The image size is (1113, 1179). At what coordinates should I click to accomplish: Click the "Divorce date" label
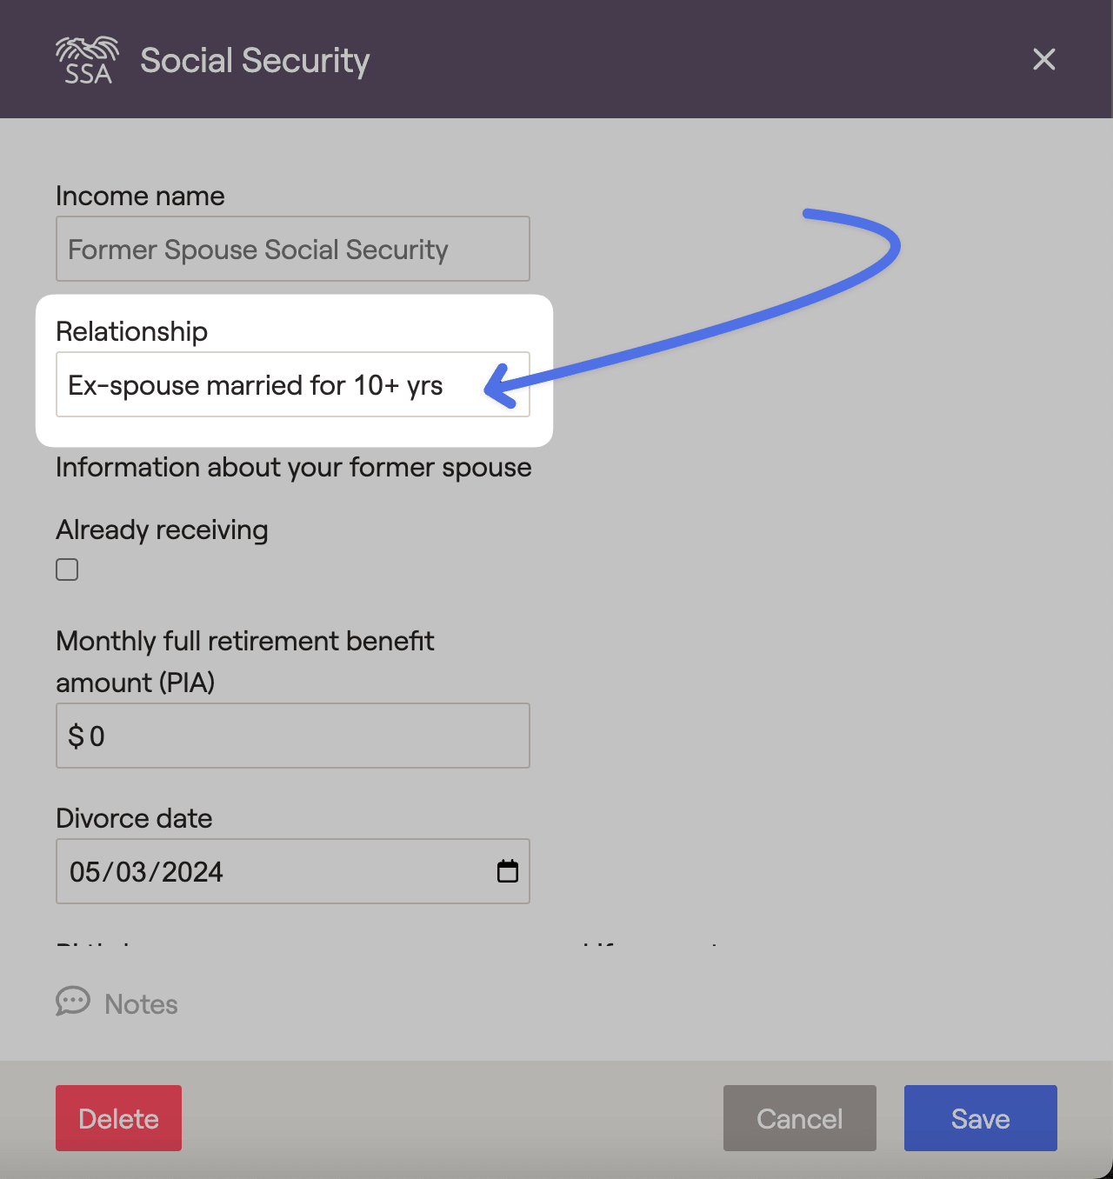tap(134, 818)
